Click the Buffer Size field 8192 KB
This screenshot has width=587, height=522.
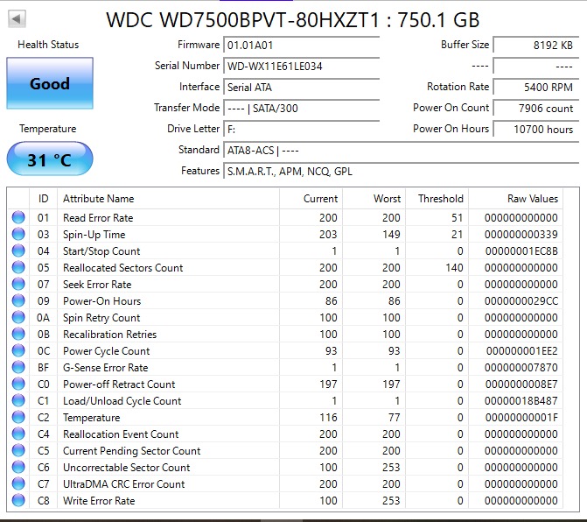(535, 46)
